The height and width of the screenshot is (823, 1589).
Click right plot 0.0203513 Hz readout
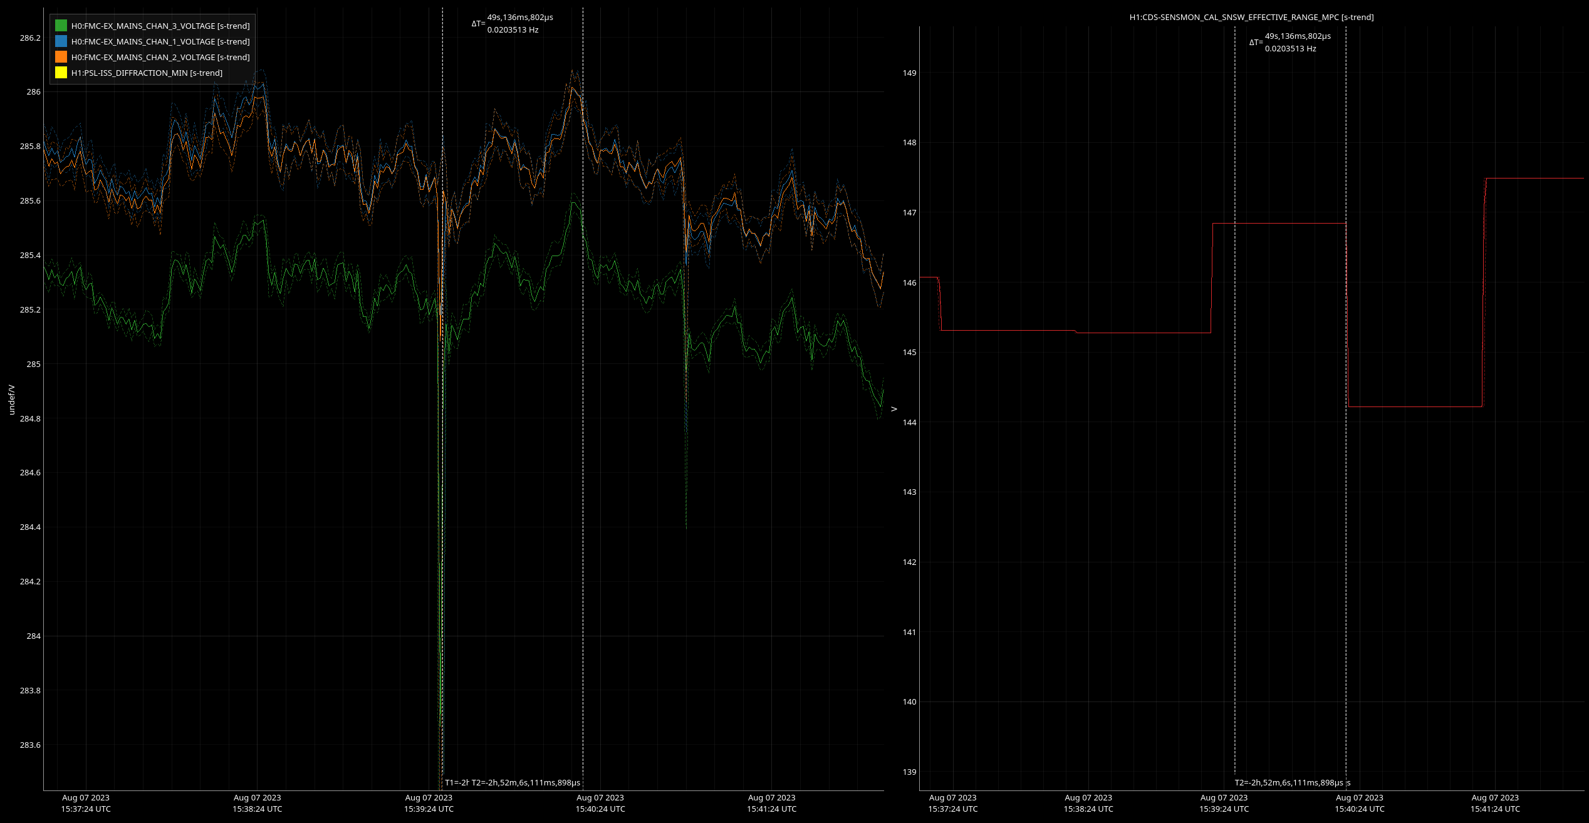(1290, 49)
